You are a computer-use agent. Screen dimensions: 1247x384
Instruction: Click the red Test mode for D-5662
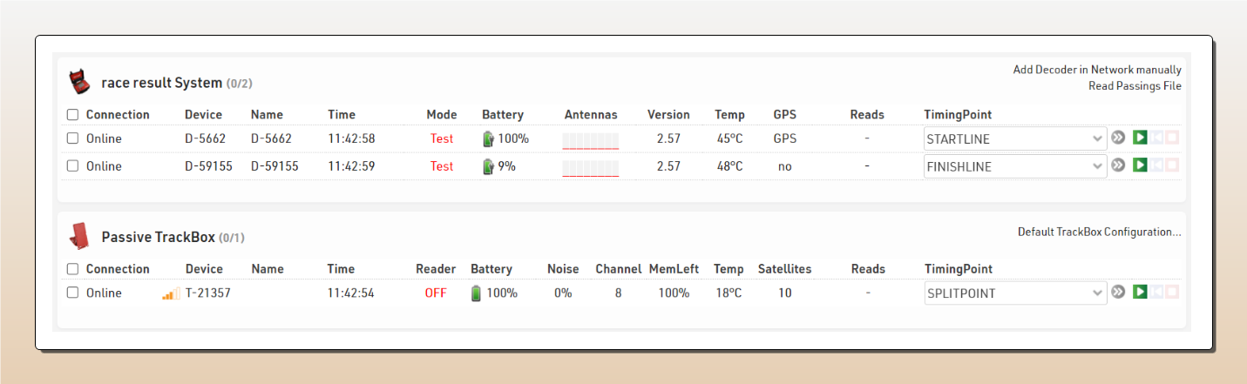[x=442, y=138]
